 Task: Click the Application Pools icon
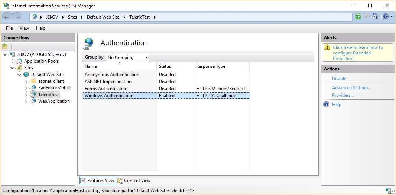(x=19, y=61)
